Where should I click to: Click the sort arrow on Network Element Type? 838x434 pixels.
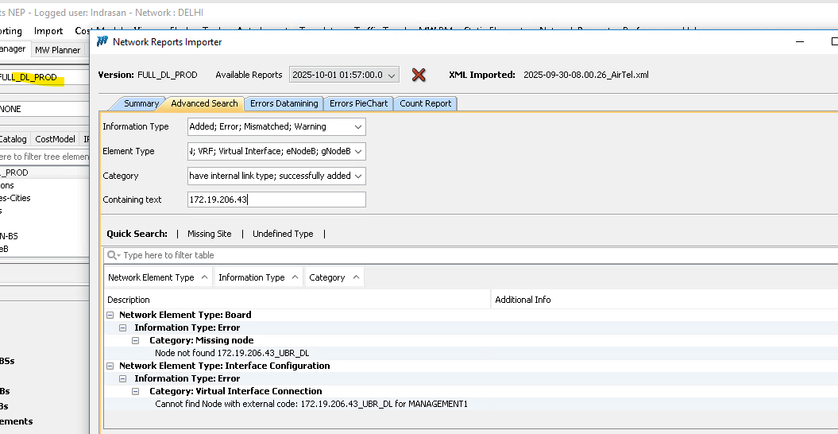[x=204, y=277]
